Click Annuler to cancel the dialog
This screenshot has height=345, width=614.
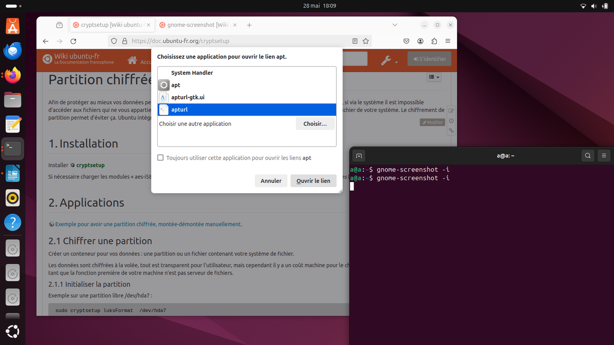pyautogui.click(x=271, y=181)
